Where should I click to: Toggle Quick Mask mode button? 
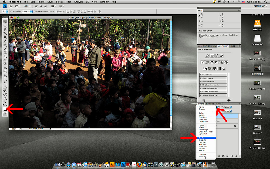tap(5, 114)
